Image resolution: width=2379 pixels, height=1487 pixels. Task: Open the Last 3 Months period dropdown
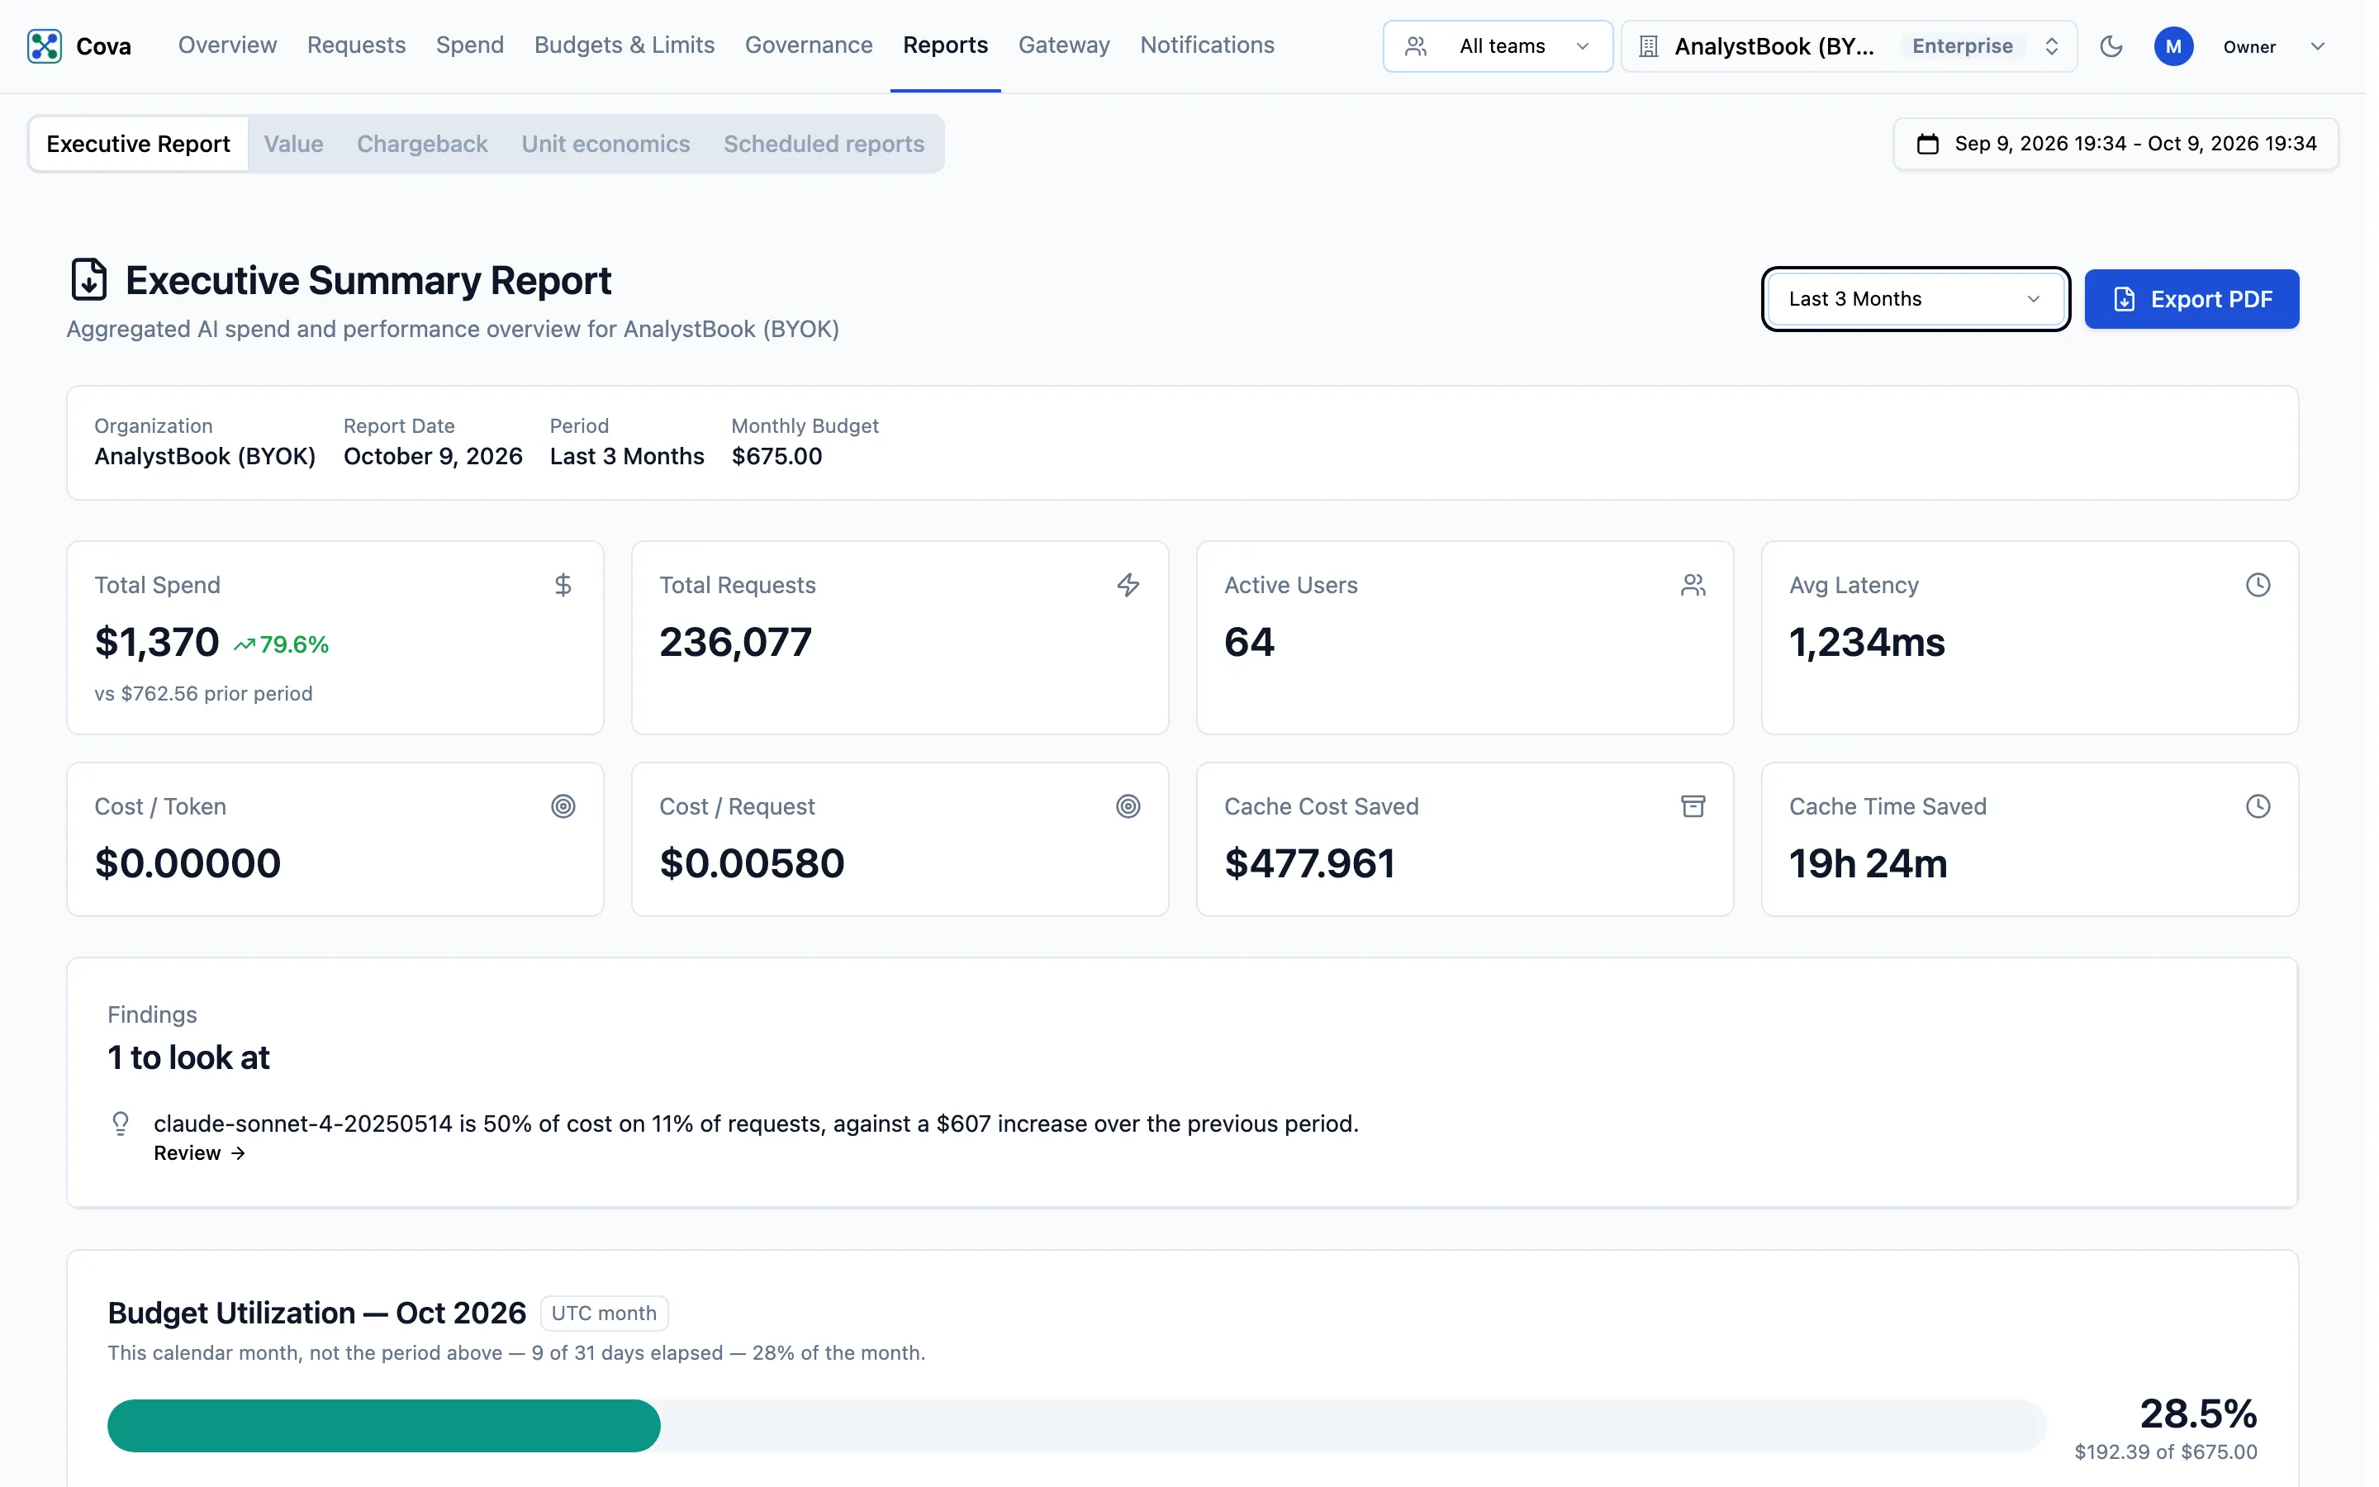pos(1915,299)
